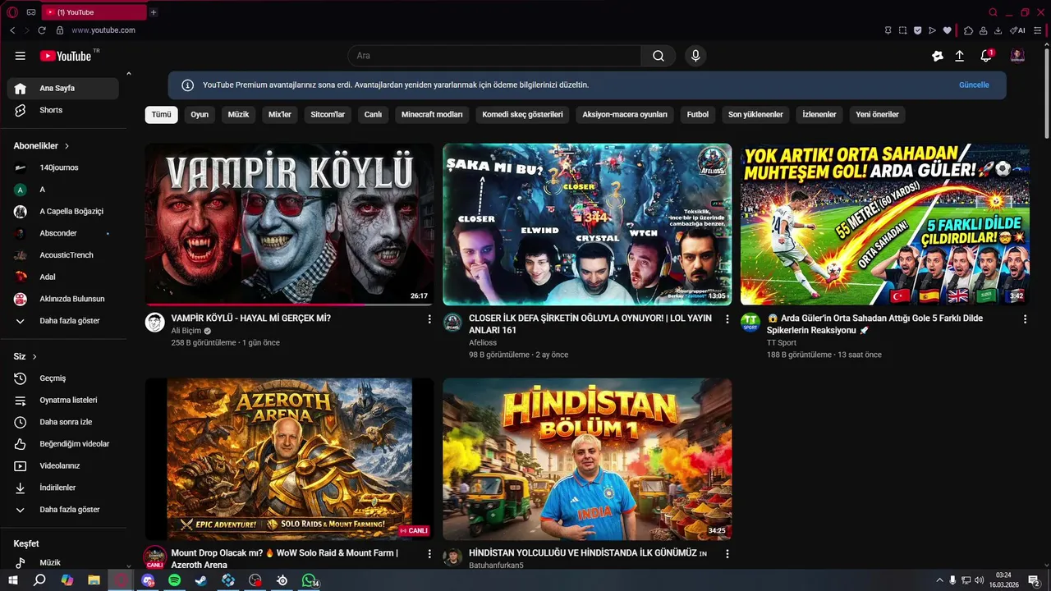Open a new browser tab with plus button
1051x591 pixels.
pos(154,12)
